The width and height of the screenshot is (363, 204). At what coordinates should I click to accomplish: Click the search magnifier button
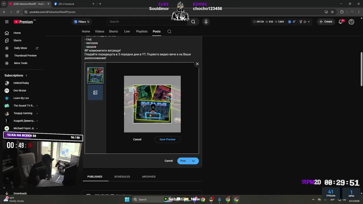click(x=193, y=22)
